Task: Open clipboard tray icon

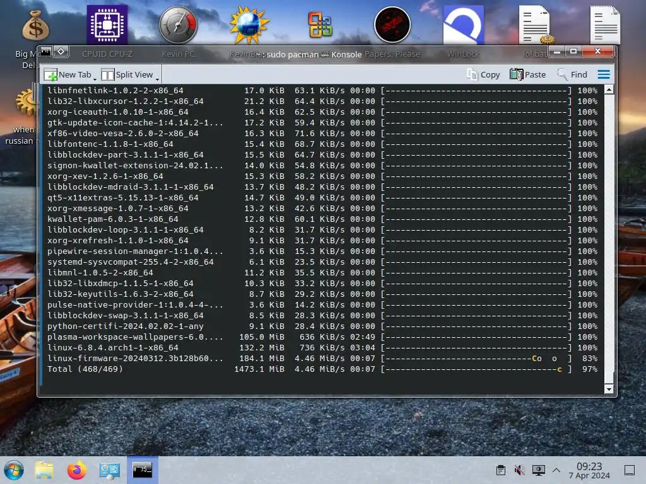Action: pyautogui.click(x=501, y=470)
